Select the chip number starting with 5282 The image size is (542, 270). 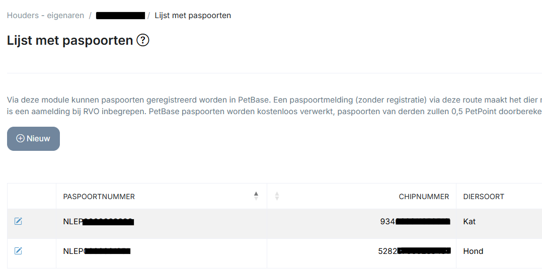coord(414,251)
